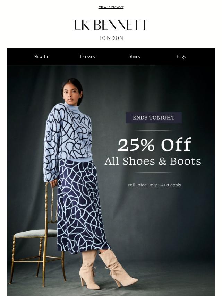Open the New In menu item
Viewport: 222px width, 296px height.
pos(41,56)
